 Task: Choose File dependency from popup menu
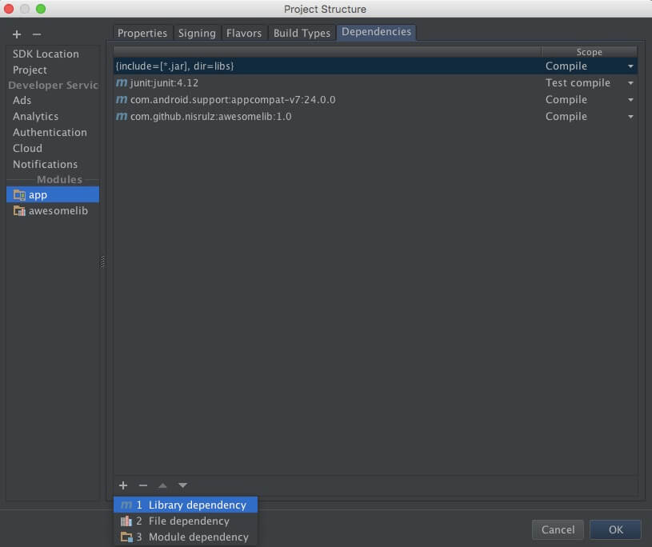tap(189, 521)
